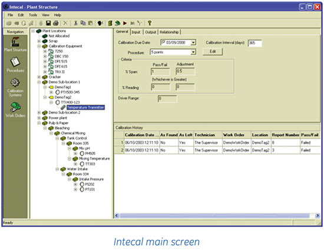Image resolution: width=324 pixels, height=251 pixels.
Task: Click the circle icon beside TT303
Action: coord(82,164)
